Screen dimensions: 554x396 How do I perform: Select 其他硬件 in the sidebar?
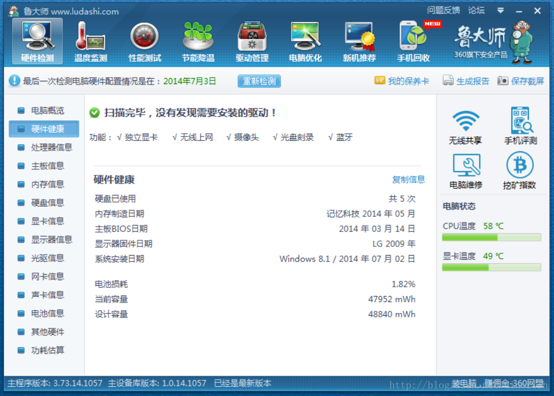44,332
